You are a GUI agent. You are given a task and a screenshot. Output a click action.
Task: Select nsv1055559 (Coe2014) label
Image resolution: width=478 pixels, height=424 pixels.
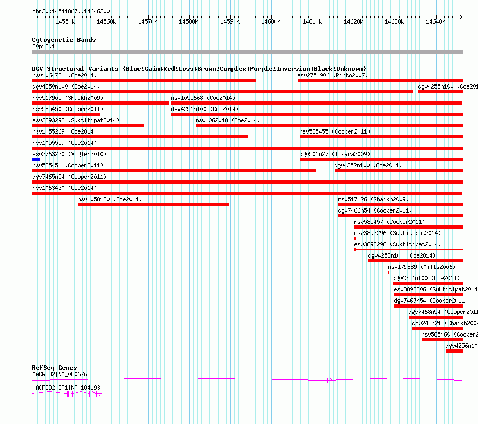click(64, 143)
